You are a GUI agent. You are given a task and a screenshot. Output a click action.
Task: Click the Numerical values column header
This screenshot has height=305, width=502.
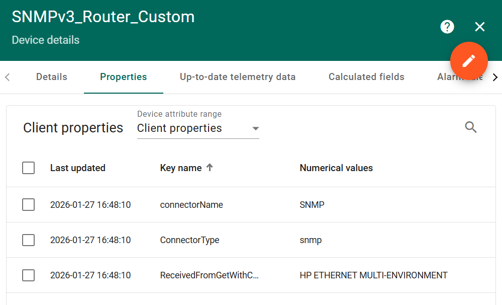click(336, 168)
